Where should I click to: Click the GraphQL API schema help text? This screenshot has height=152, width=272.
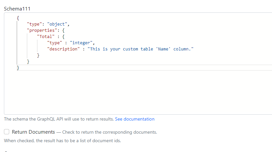point(59,119)
